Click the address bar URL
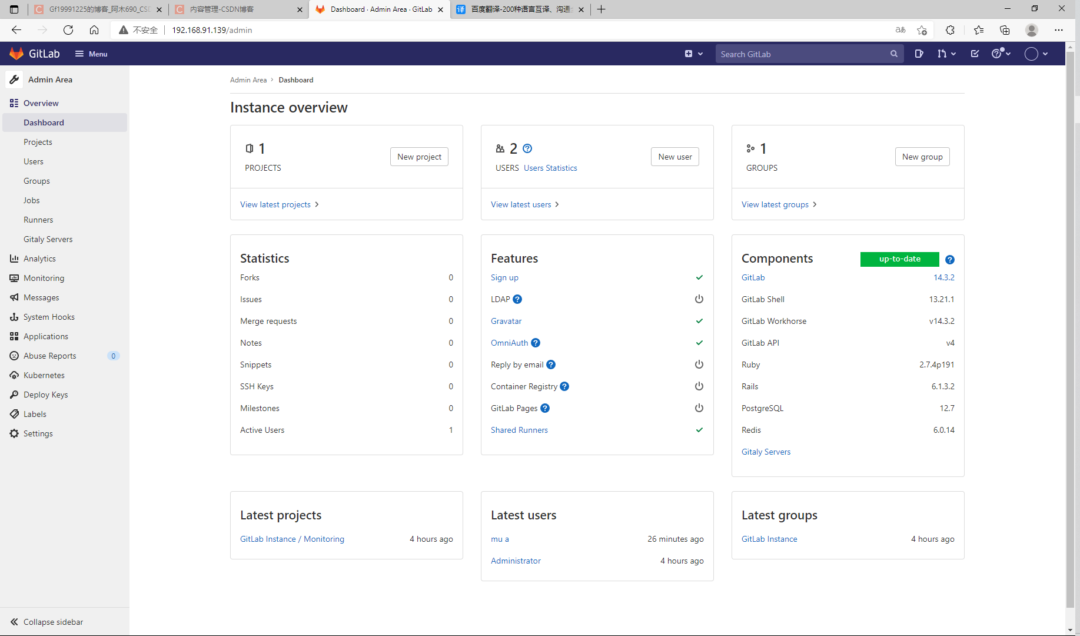This screenshot has width=1080, height=636. (x=212, y=30)
